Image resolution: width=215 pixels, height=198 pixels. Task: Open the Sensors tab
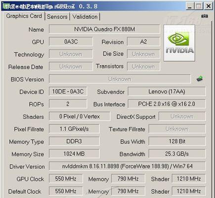coord(57,17)
